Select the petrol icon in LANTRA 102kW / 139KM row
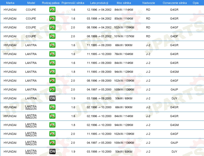The image size is (204, 156). [x=52, y=81]
